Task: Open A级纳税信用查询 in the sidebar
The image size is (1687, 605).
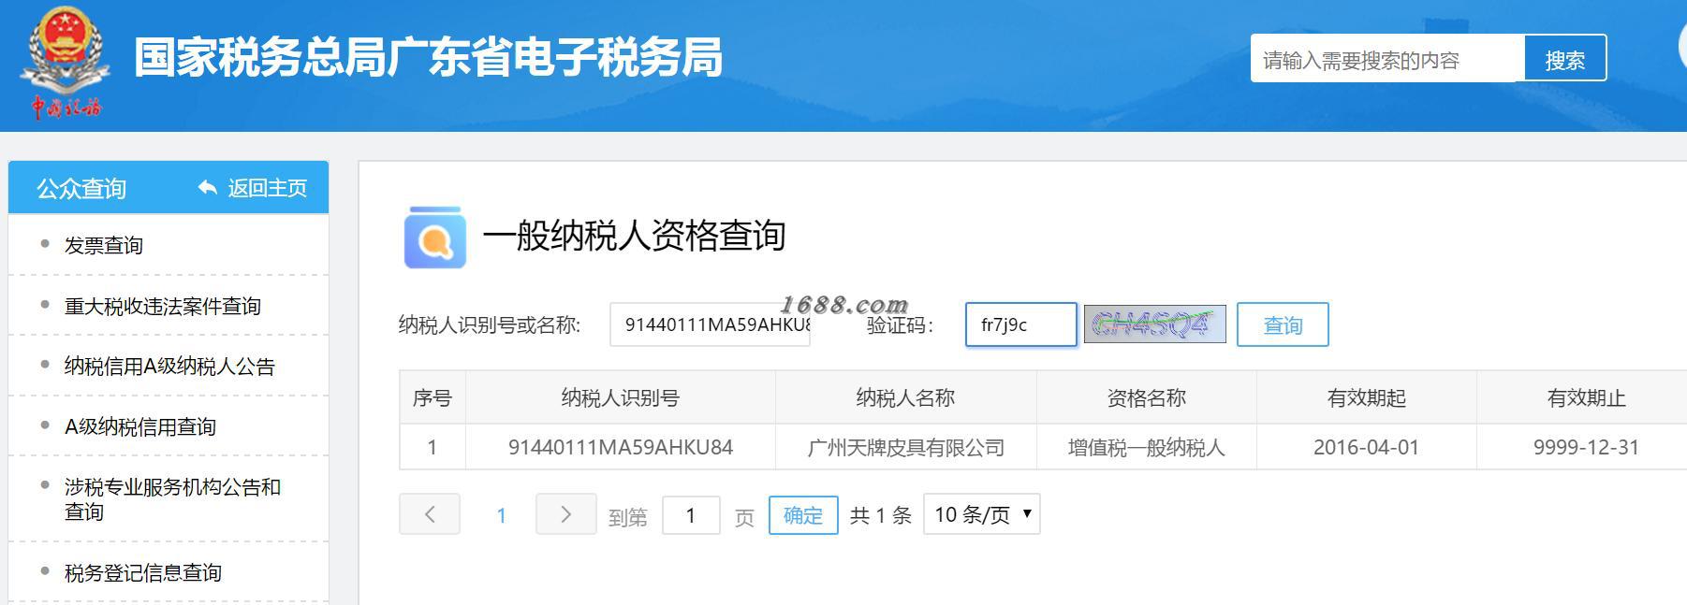Action: tap(139, 426)
